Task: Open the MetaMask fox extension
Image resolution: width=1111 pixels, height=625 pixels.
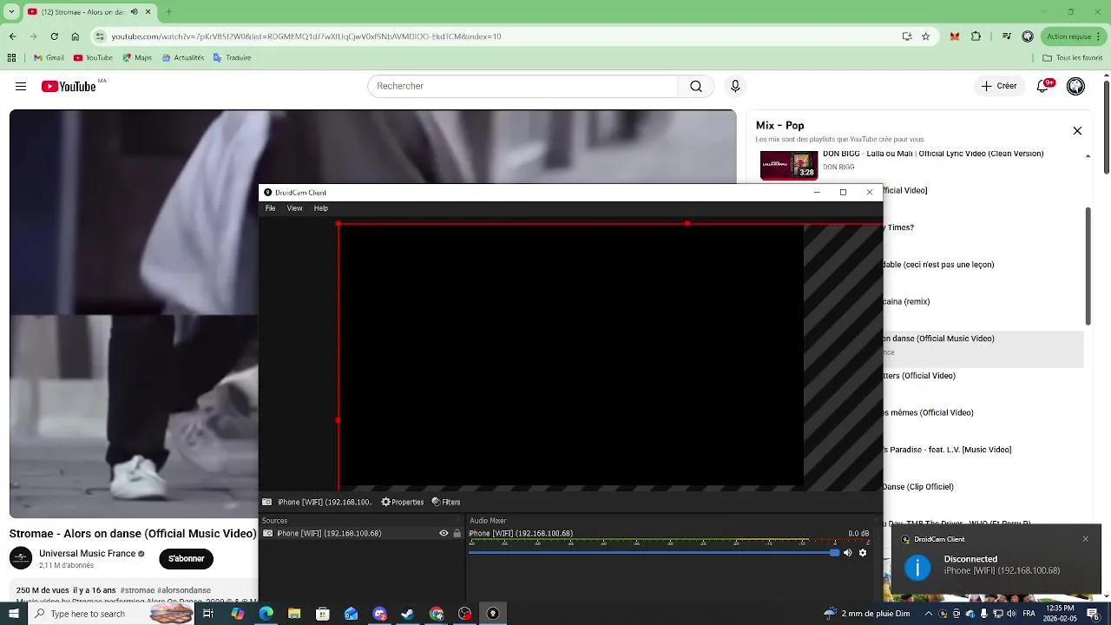Action: coord(955,36)
